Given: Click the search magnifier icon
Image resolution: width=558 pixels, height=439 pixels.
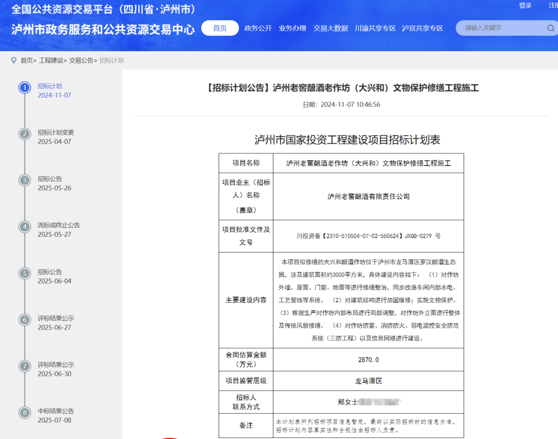Looking at the screenshot, I should coord(551,28).
